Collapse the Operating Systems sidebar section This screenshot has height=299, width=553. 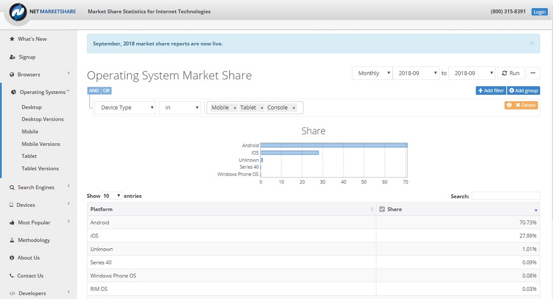[x=68, y=91]
